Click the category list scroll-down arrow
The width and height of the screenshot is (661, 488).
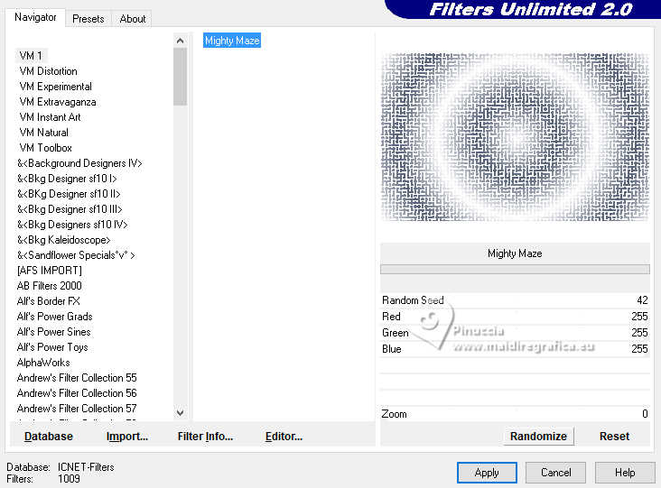180,412
